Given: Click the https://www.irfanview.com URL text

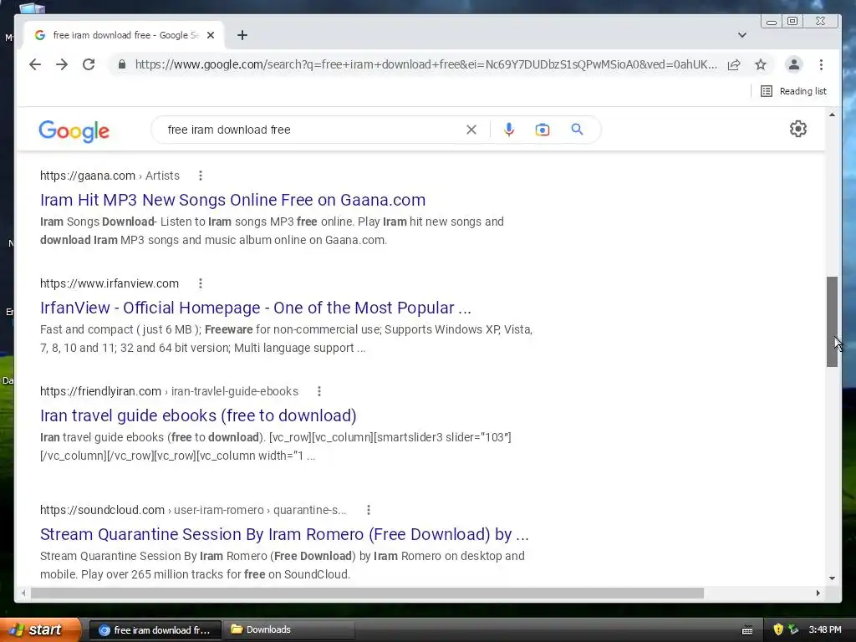Looking at the screenshot, I should (110, 283).
